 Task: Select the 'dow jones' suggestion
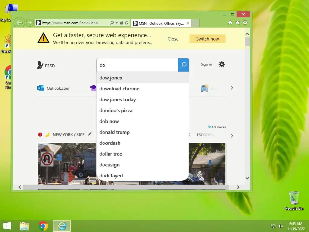coord(143,78)
